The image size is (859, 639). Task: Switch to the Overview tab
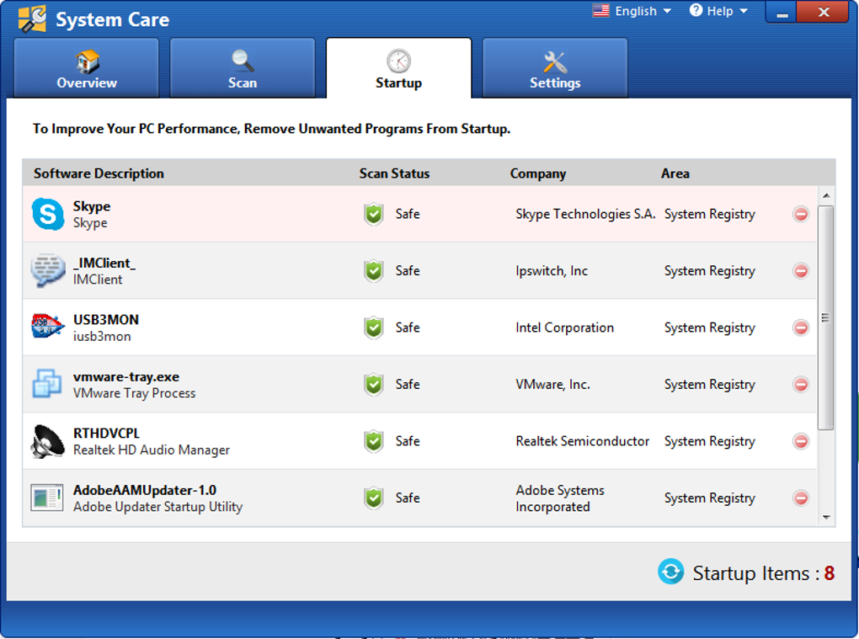87,69
